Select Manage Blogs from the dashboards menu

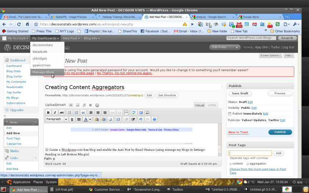pos(43,72)
